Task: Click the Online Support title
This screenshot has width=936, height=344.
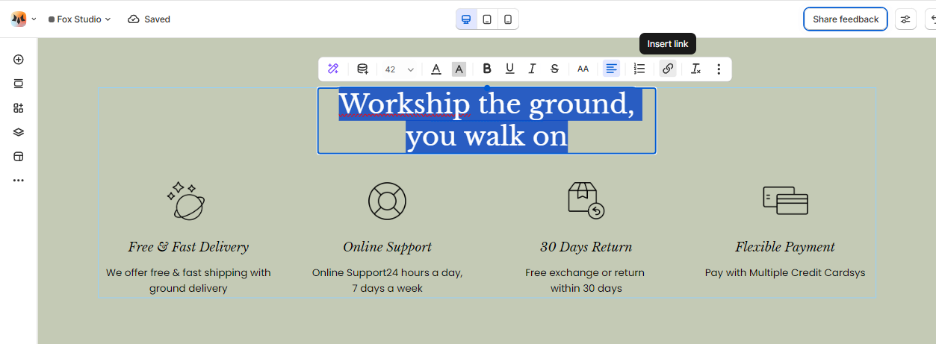Action: (x=387, y=247)
